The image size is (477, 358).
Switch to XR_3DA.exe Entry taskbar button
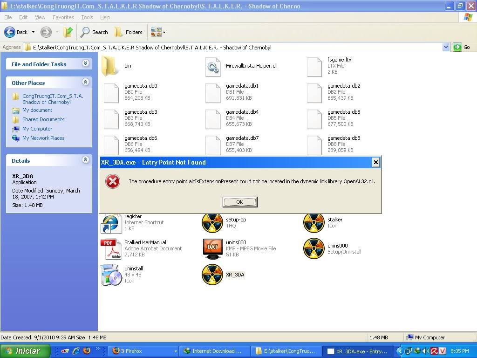358,351
